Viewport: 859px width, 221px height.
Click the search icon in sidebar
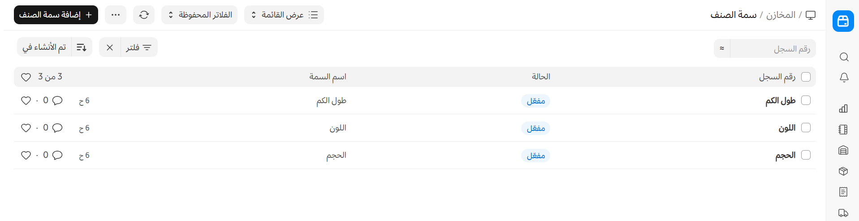[x=844, y=57]
